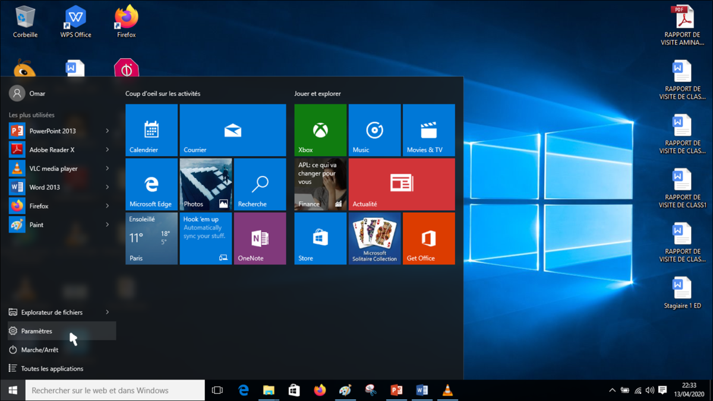Open Edge from the taskbar
This screenshot has width=713, height=401.
(244, 390)
